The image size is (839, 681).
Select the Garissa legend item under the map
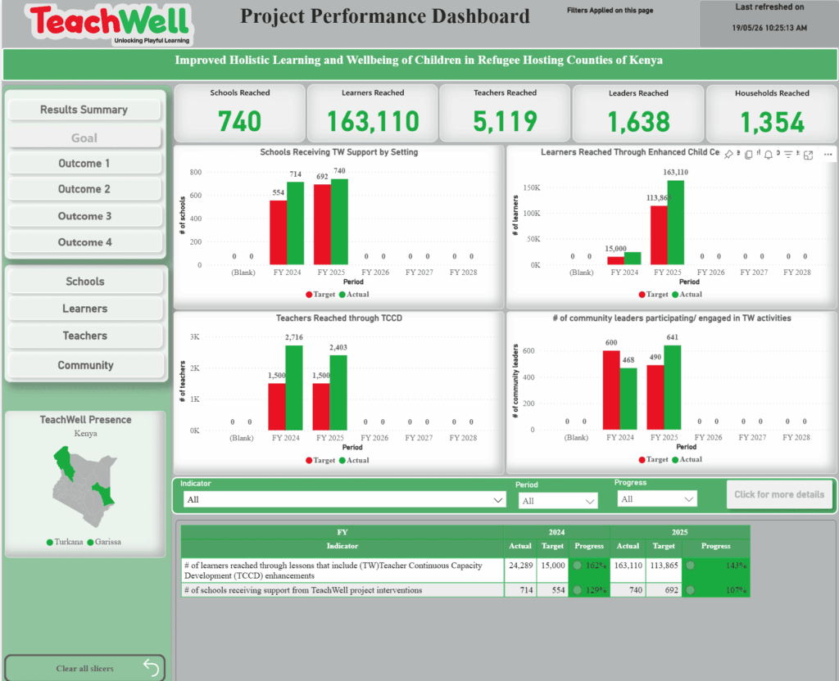pyautogui.click(x=104, y=542)
